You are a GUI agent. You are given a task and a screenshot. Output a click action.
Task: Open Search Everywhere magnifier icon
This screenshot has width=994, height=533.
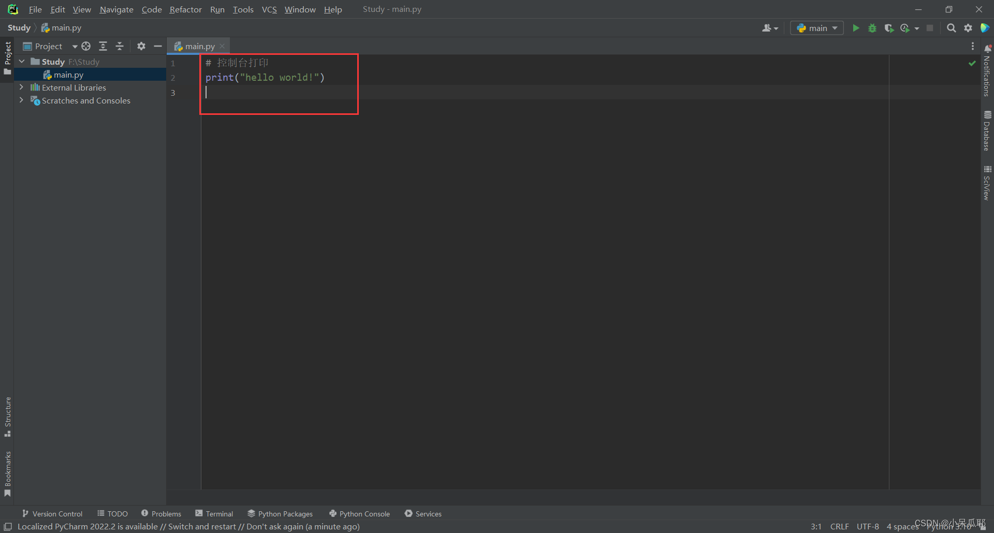click(951, 28)
